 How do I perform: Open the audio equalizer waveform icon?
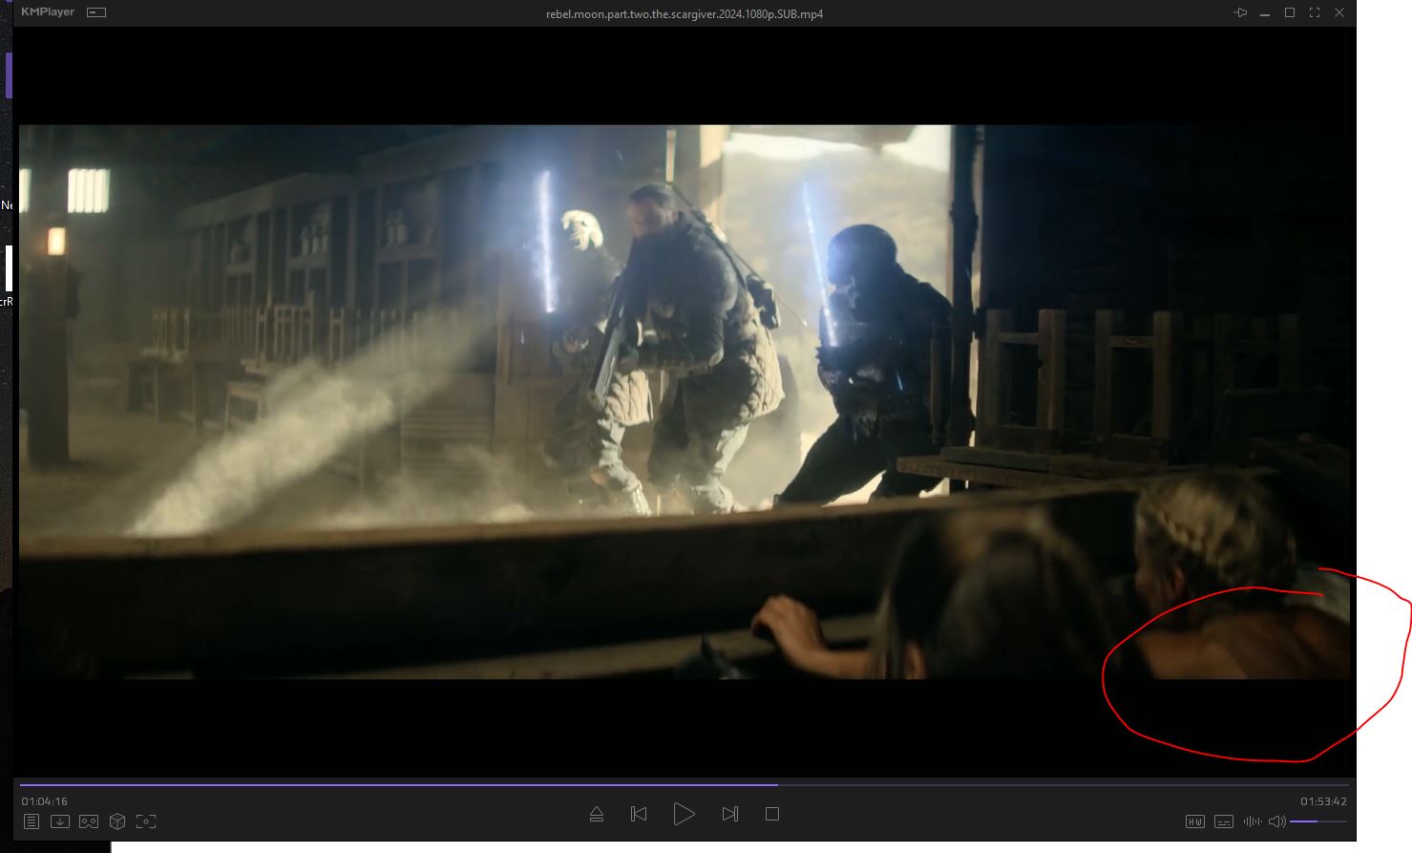click(1252, 821)
